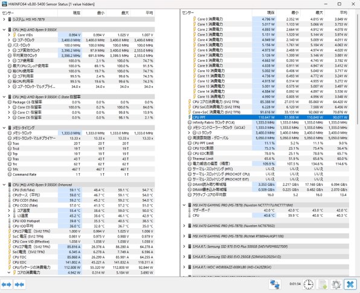Expand the Core VIDs row
Screen dimensions: 360x293
click(x=9, y=35)
